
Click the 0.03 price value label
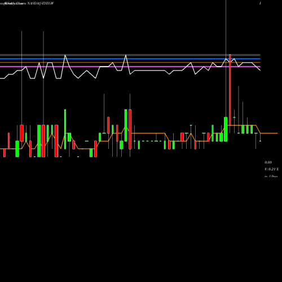coord(268,162)
